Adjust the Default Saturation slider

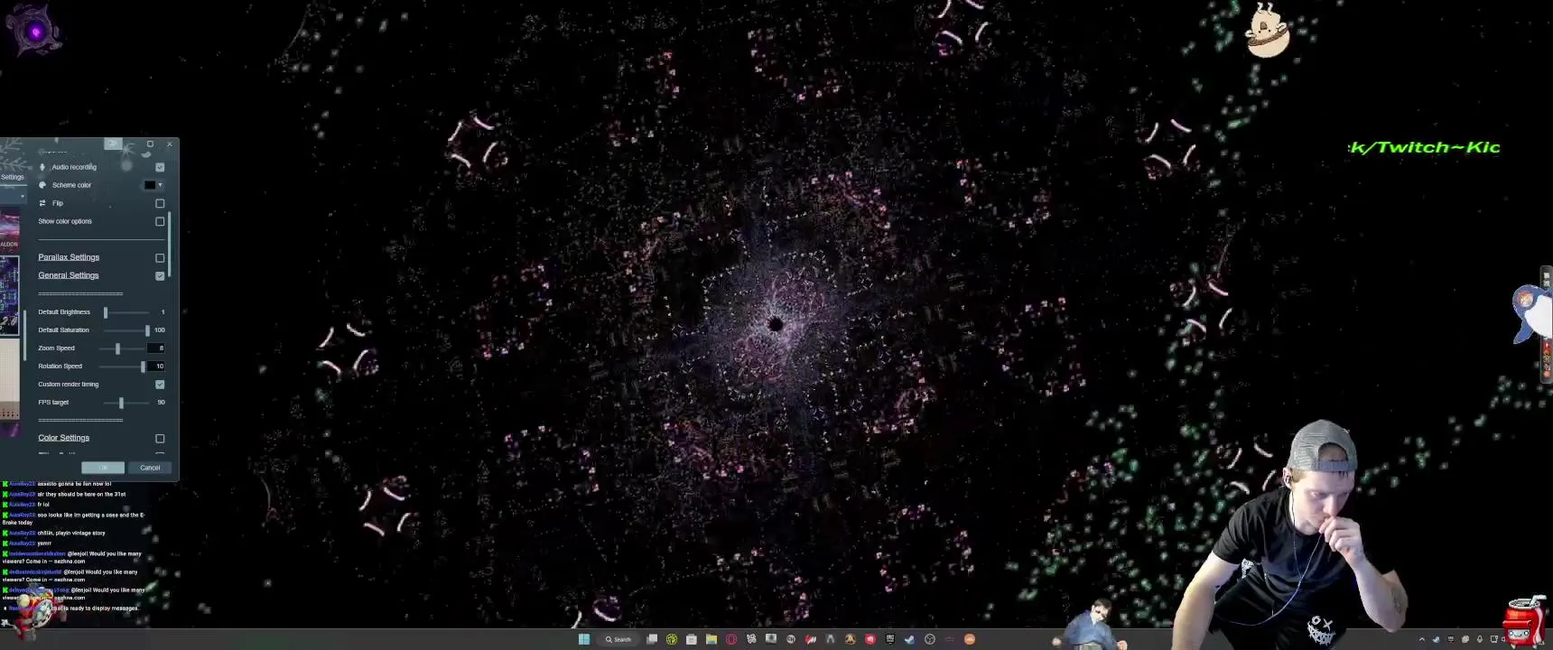tap(126, 330)
